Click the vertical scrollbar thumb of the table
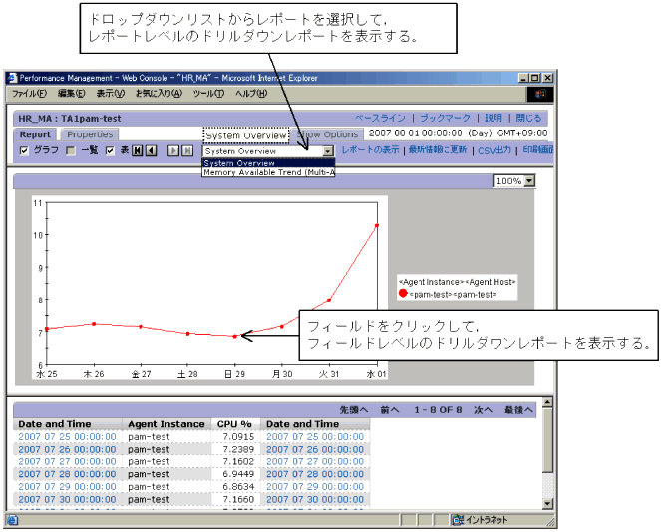661x532 pixels. click(547, 439)
